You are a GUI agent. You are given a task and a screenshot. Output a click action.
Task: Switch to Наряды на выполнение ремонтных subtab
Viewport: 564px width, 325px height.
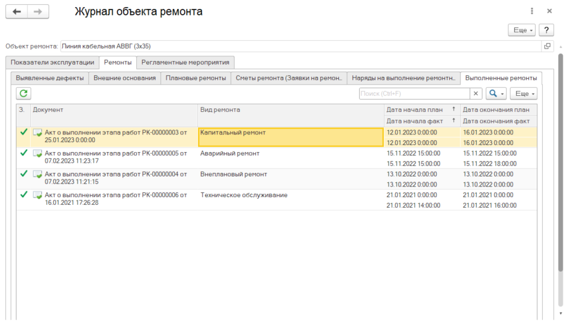(403, 78)
